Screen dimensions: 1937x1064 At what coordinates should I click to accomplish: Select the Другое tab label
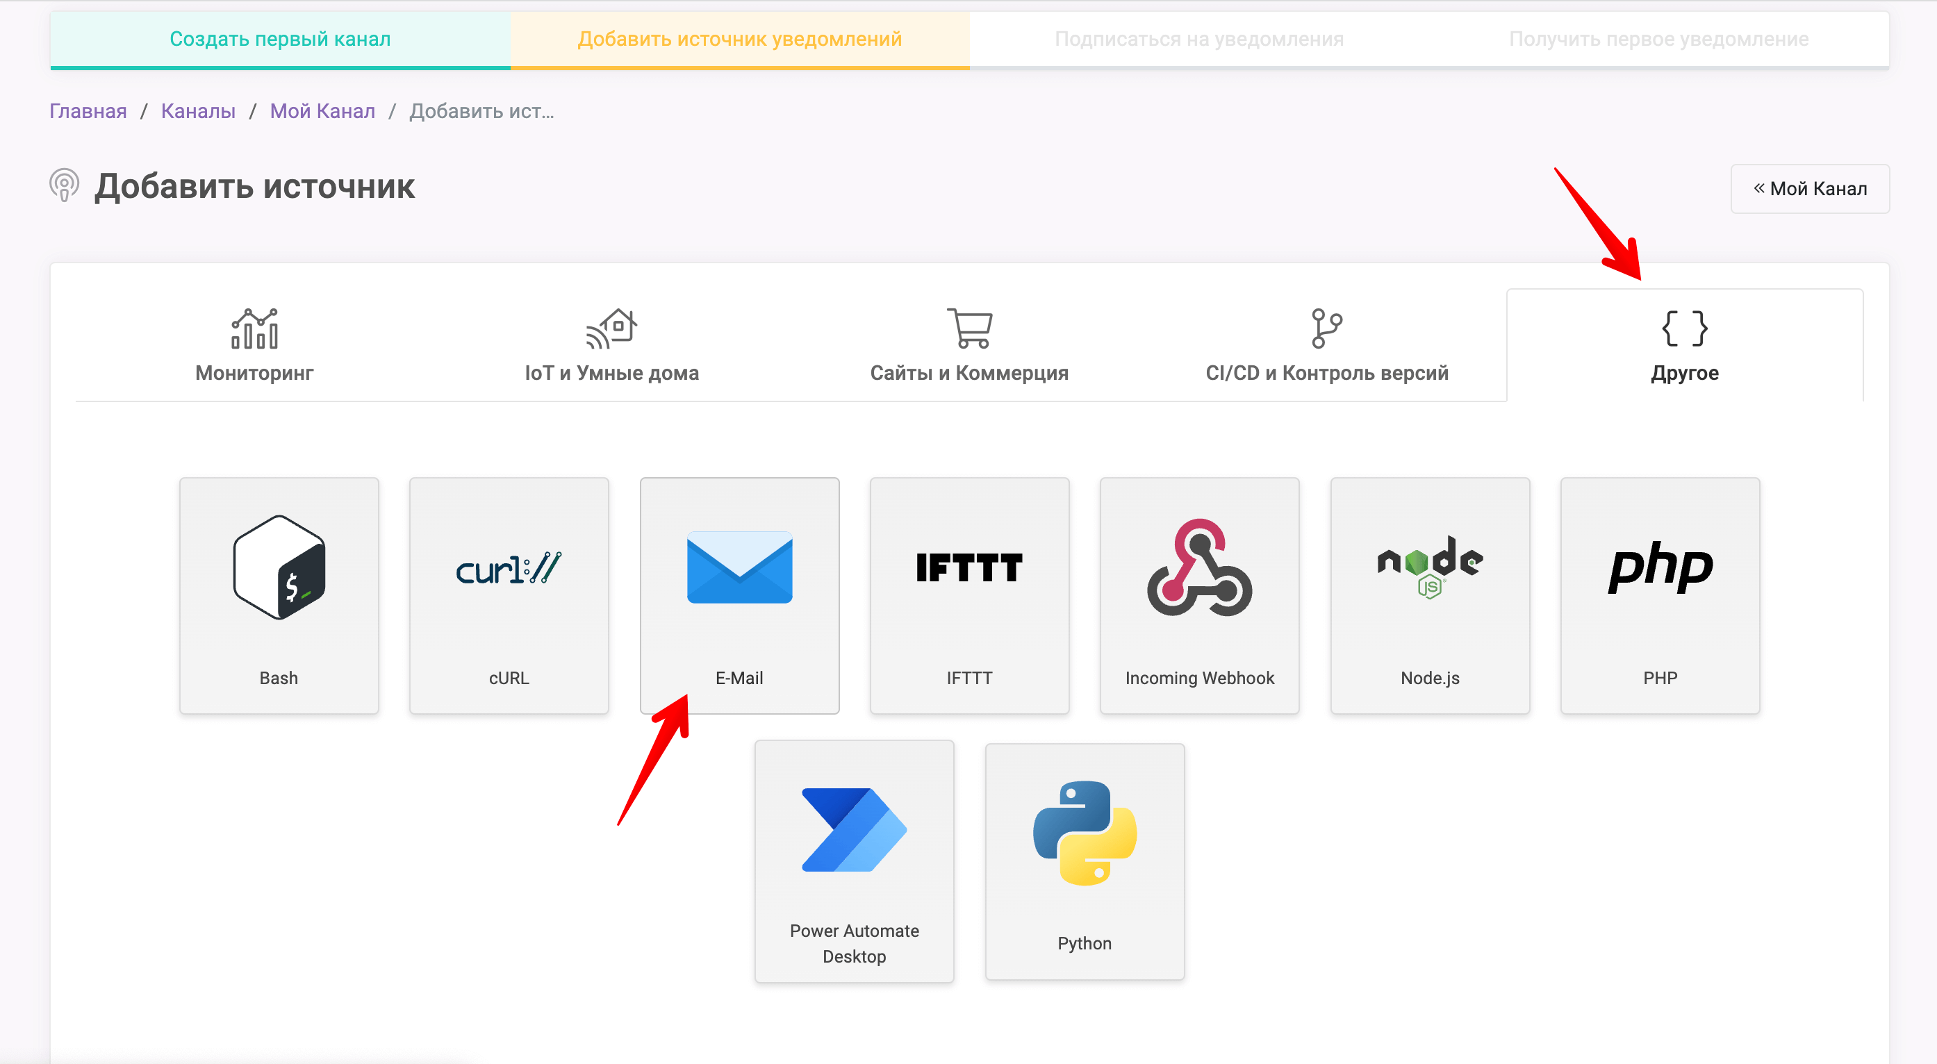coord(1684,373)
